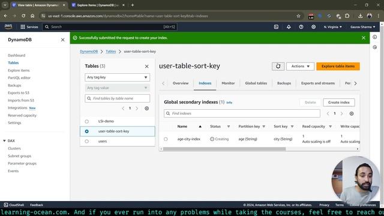Select the users table radio button
The width and height of the screenshot is (384, 216).
86,142
